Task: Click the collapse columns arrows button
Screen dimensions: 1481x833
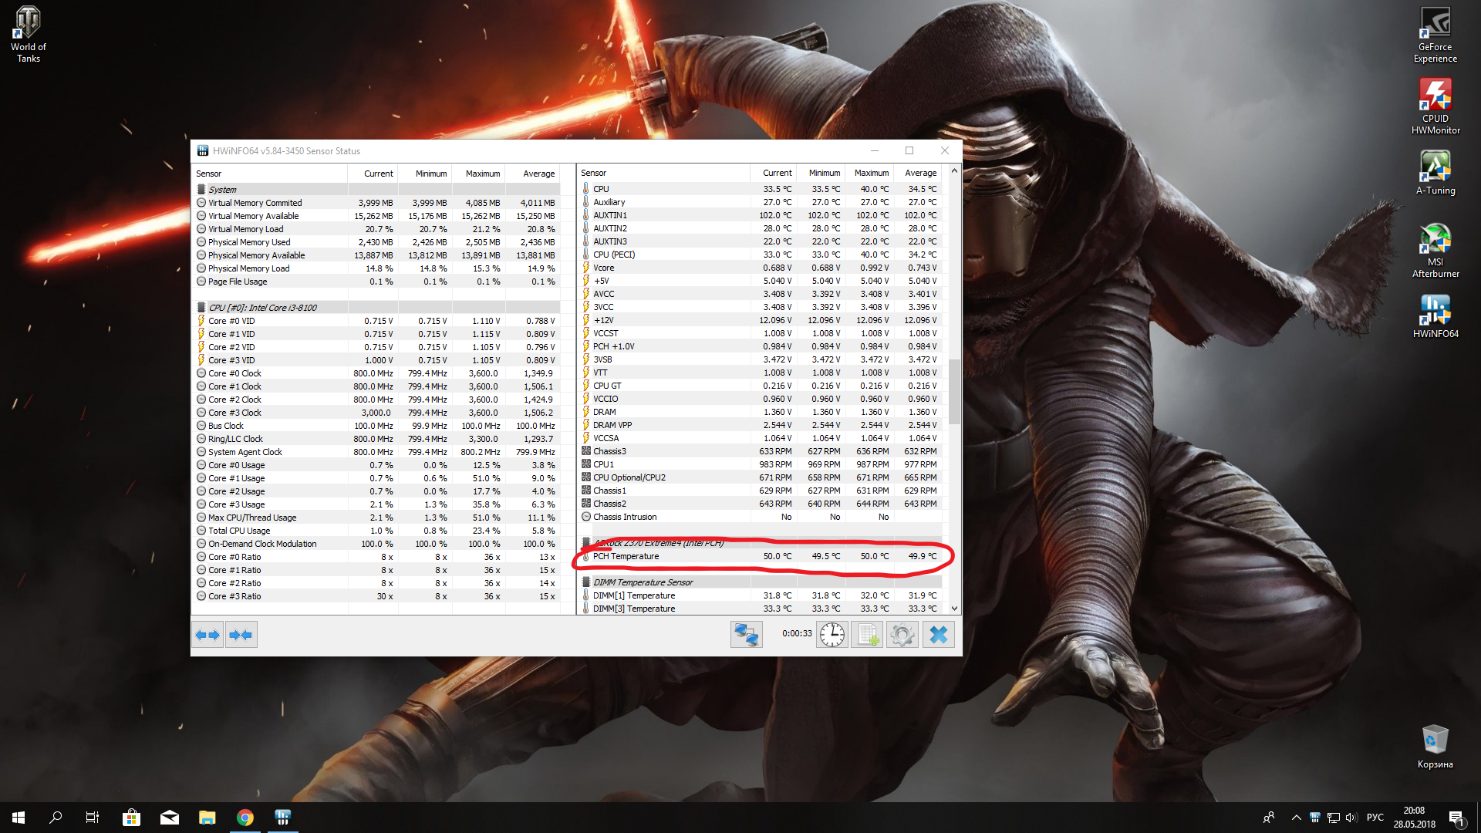Action: coord(241,635)
